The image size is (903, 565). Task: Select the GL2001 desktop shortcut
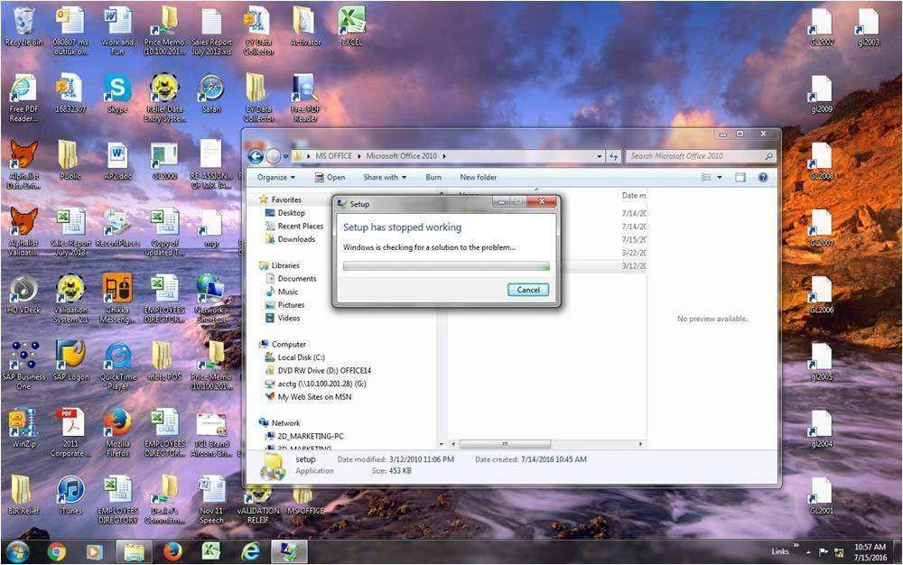point(822,495)
